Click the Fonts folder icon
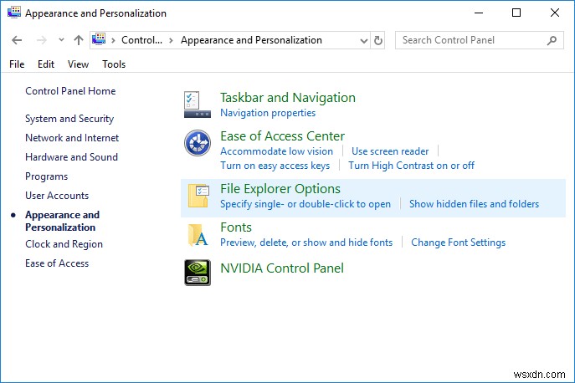This screenshot has height=383, width=575. [x=198, y=234]
